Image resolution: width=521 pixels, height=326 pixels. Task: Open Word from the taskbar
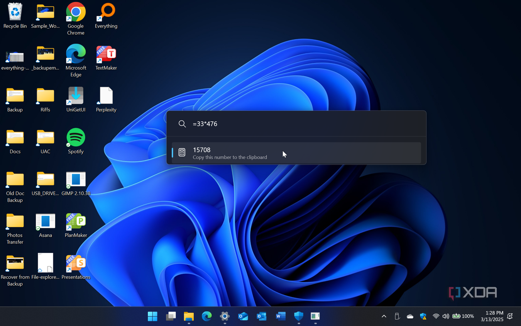pos(281,316)
